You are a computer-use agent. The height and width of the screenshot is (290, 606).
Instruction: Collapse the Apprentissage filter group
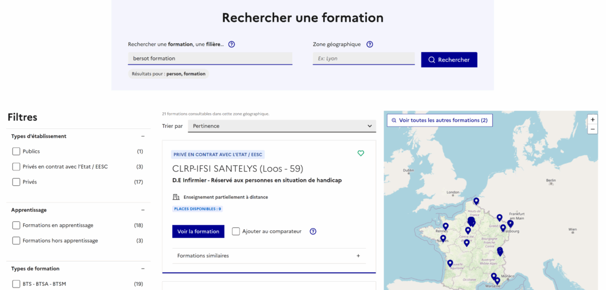click(143, 210)
